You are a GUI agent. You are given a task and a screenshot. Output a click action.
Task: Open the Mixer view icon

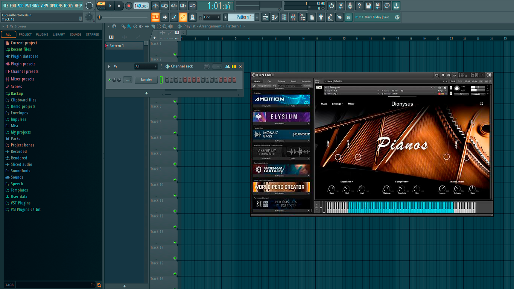pos(293,17)
